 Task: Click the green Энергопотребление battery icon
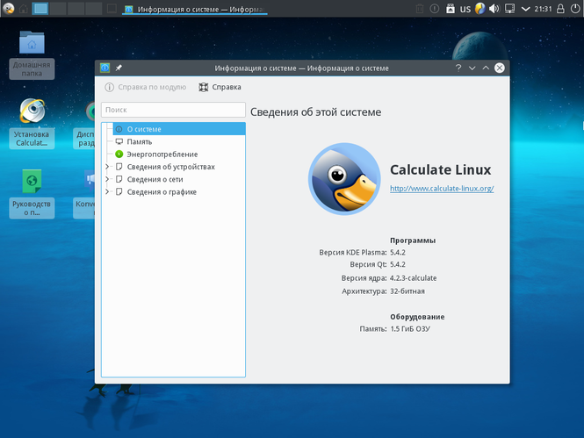point(119,154)
